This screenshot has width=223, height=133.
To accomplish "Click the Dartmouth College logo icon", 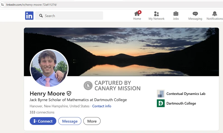I will pos(161,103).
